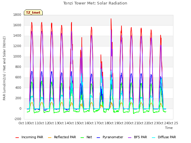This screenshot has height=143, width=191.
Task: Click the Net legend label
Action: (x=89, y=137)
